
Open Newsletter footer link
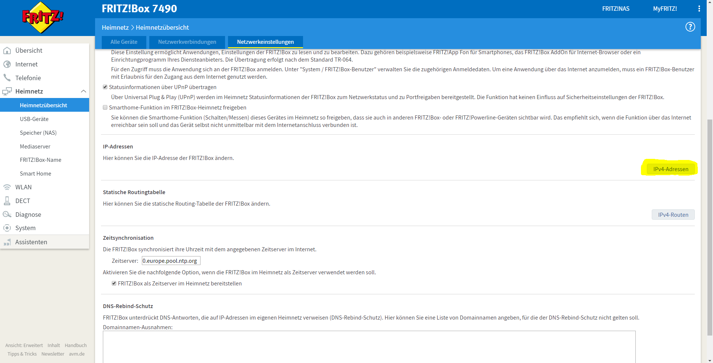click(x=53, y=354)
